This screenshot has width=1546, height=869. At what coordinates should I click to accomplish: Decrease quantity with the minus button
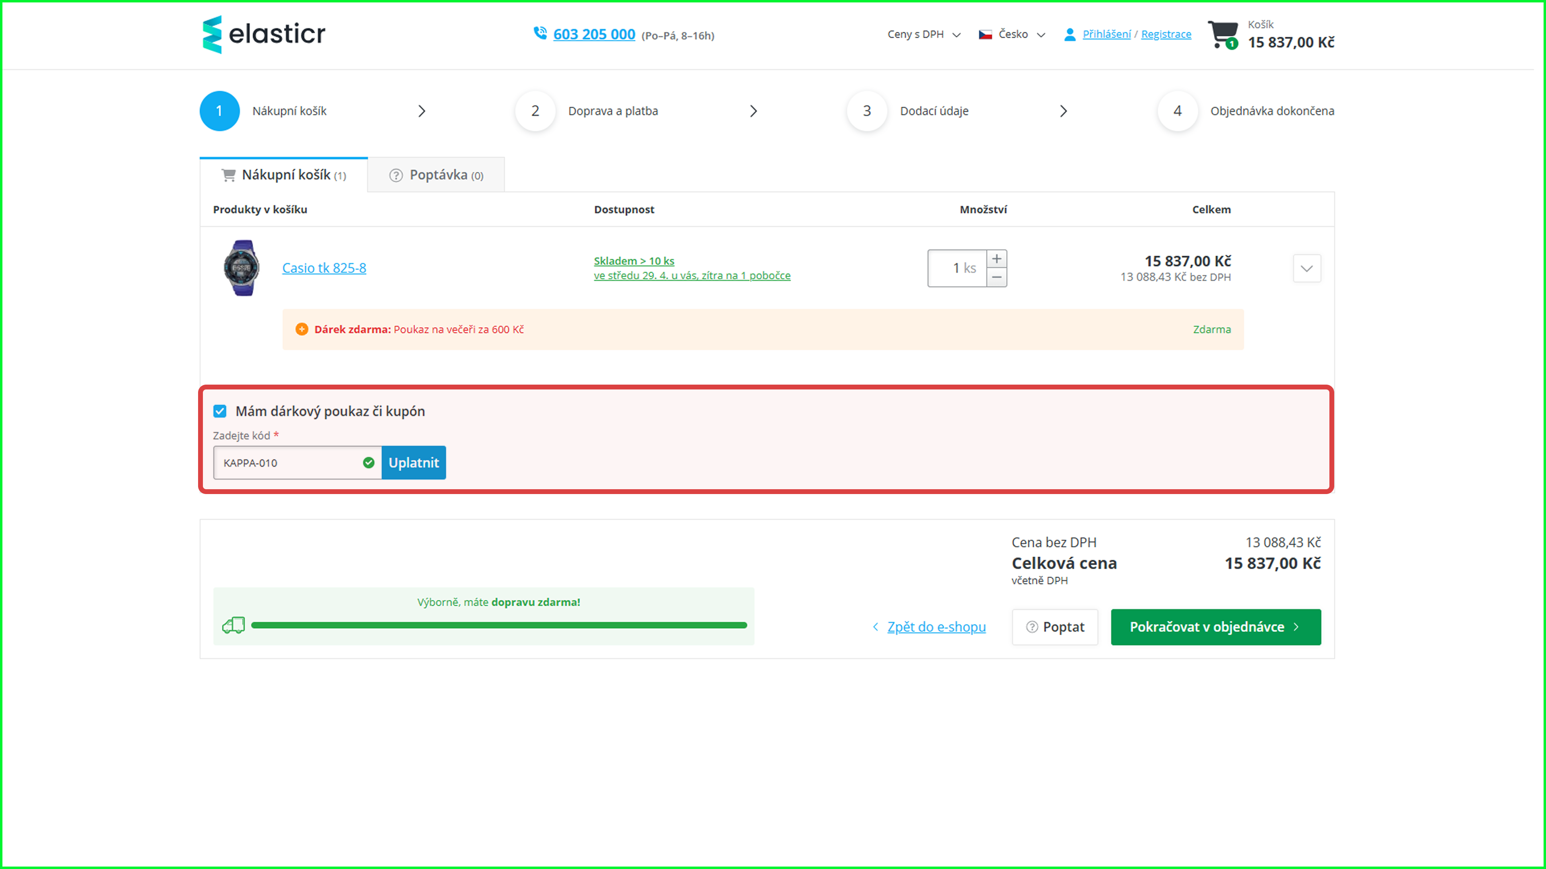click(996, 277)
